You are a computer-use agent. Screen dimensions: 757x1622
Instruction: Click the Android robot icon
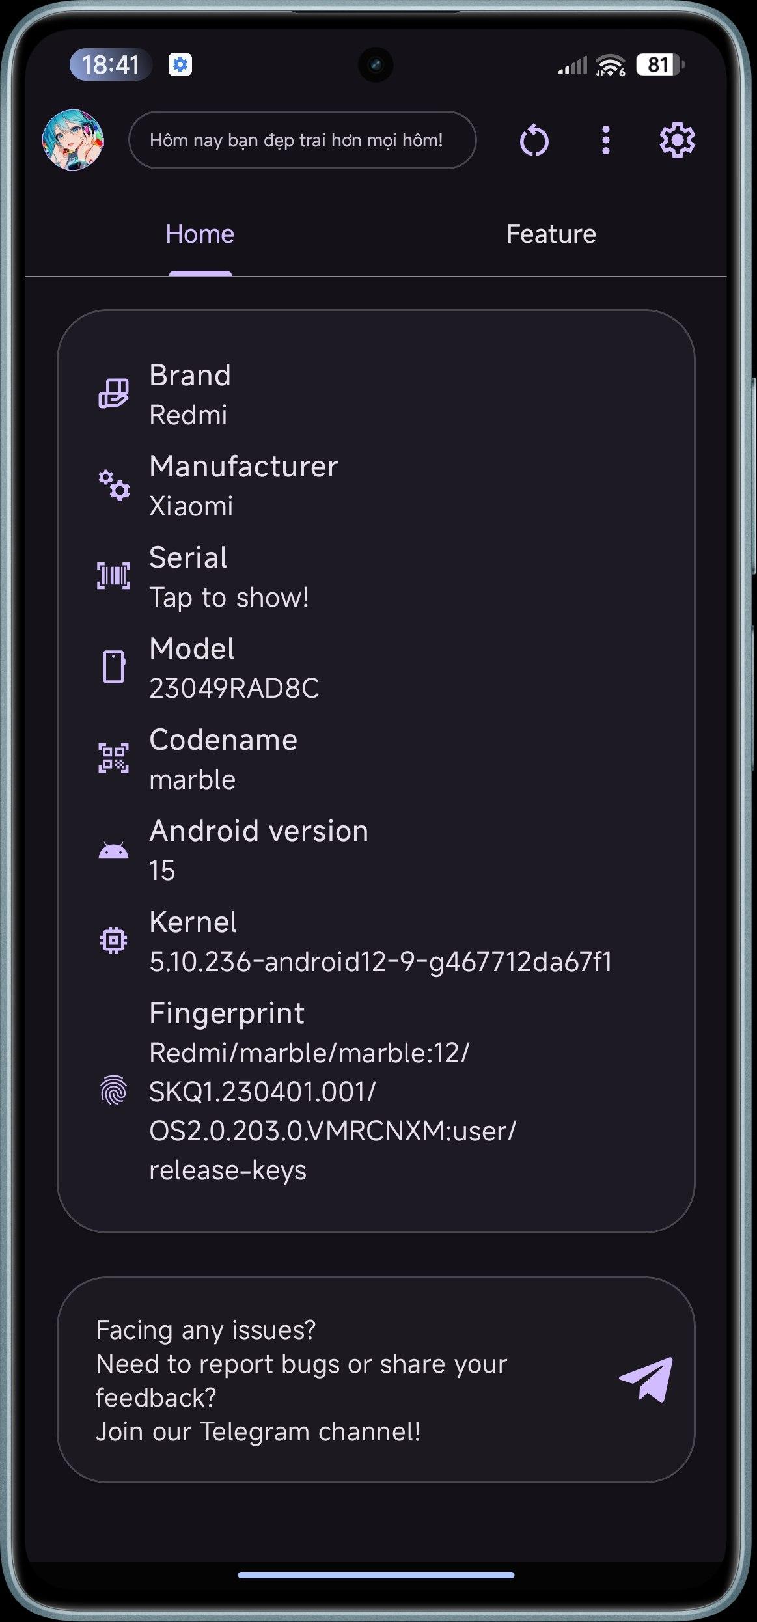pos(113,850)
